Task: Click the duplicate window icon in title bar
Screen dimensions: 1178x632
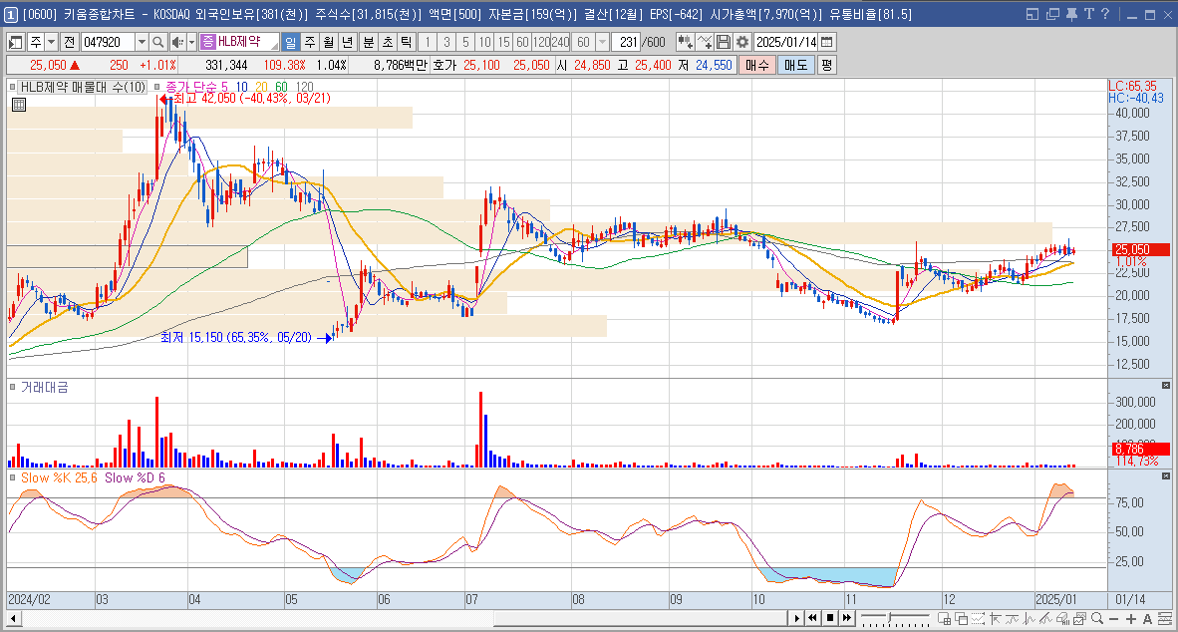Action: (1051, 14)
